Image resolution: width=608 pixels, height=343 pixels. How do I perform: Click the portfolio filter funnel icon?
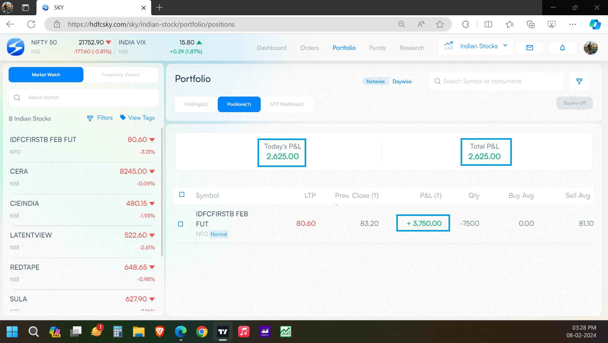pyautogui.click(x=579, y=81)
